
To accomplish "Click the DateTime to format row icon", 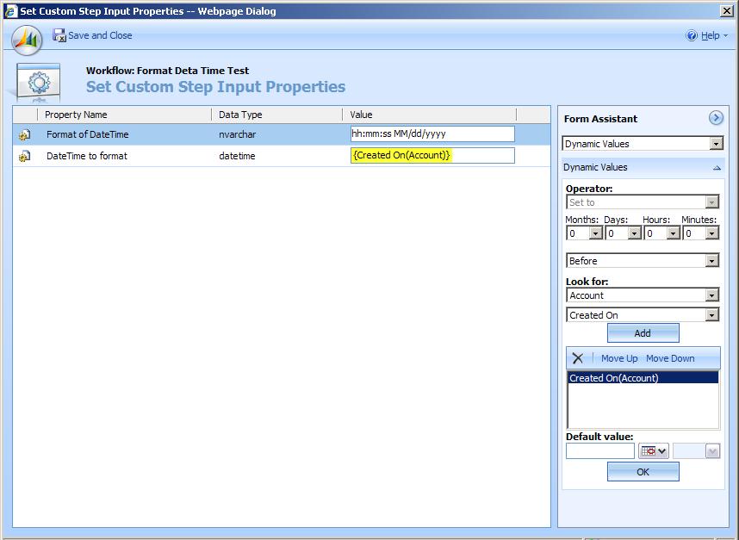I will pos(24,156).
